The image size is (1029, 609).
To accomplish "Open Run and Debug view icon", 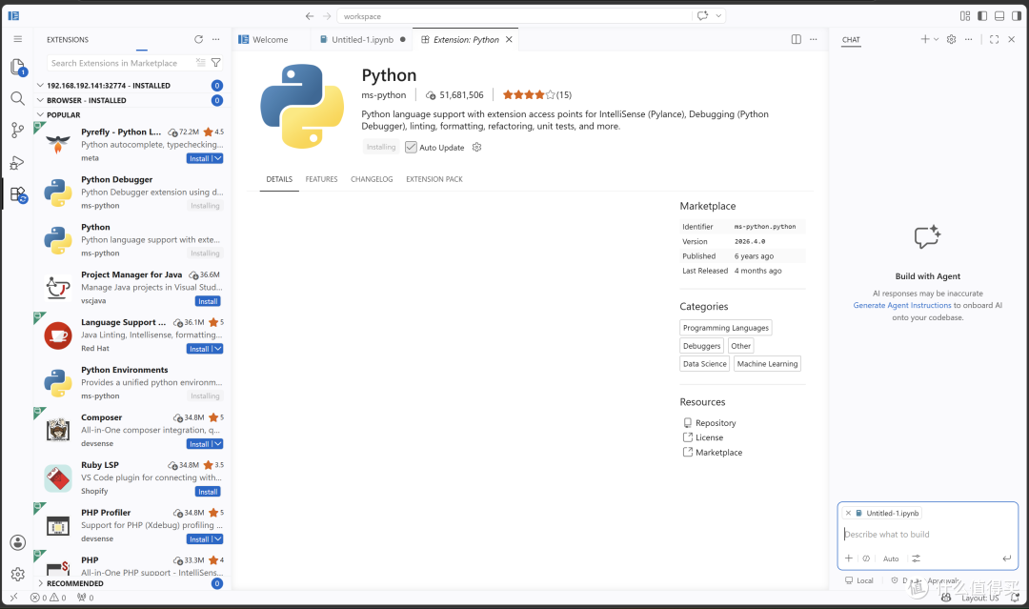I will (18, 162).
